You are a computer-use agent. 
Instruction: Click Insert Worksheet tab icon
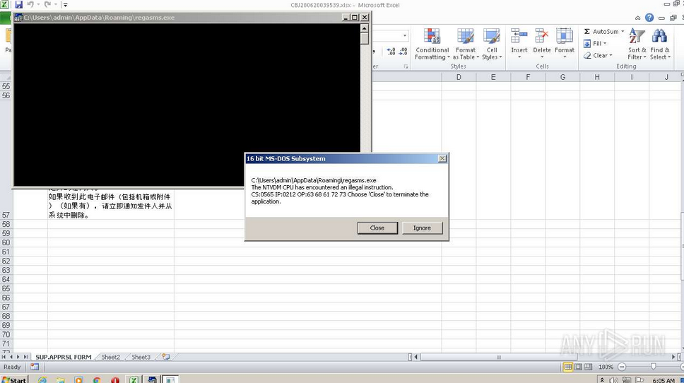point(166,357)
